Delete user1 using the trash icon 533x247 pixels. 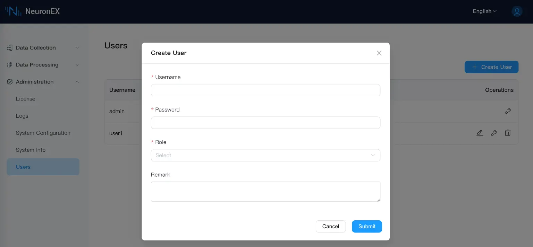coord(508,133)
